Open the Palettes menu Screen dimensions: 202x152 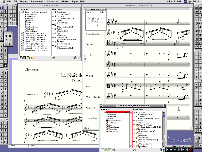65,1
